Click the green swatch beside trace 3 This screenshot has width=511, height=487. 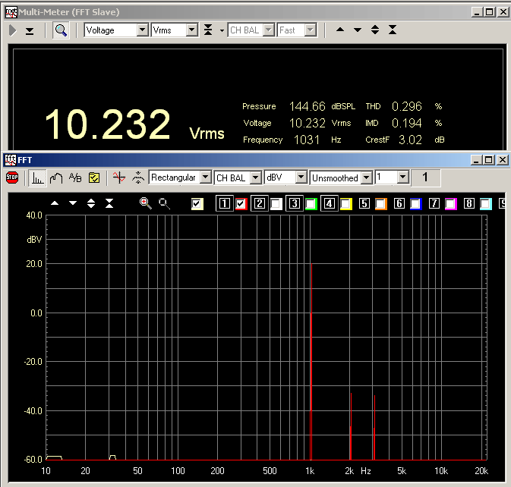click(x=311, y=203)
